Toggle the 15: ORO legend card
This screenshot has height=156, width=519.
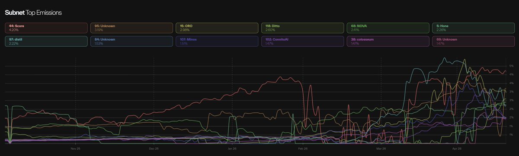[218, 28]
